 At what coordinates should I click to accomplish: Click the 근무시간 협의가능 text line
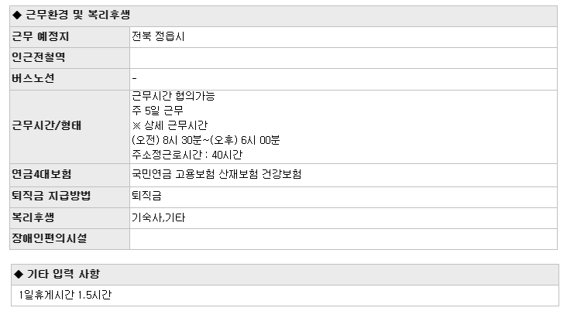point(174,96)
